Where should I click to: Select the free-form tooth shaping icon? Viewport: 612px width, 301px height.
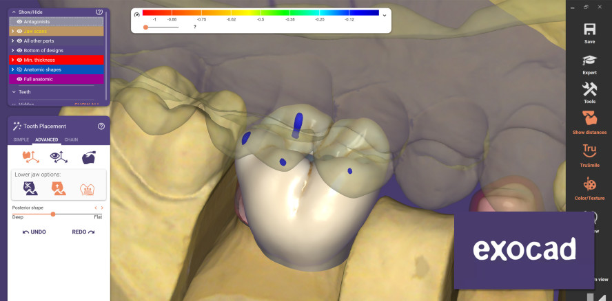(x=89, y=157)
